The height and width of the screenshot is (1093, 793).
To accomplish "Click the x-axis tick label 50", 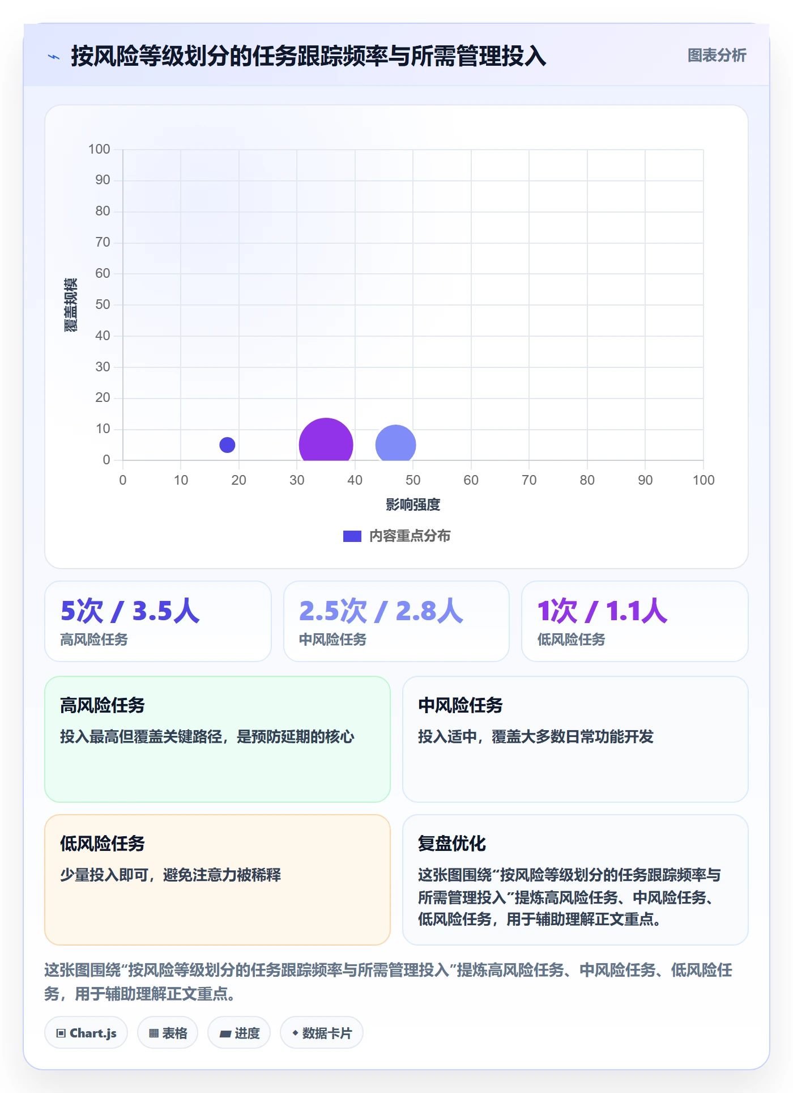I will click(413, 480).
